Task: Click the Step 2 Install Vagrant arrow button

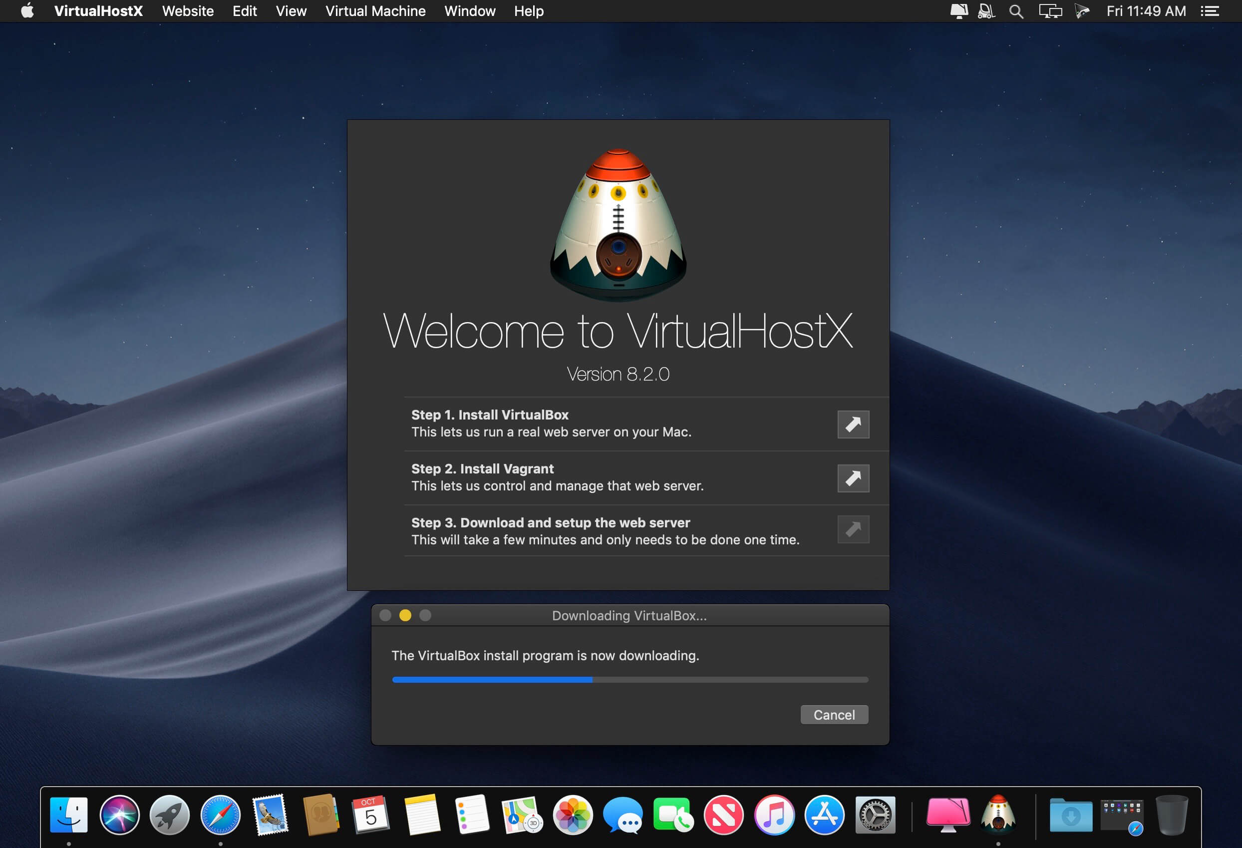Action: [853, 478]
